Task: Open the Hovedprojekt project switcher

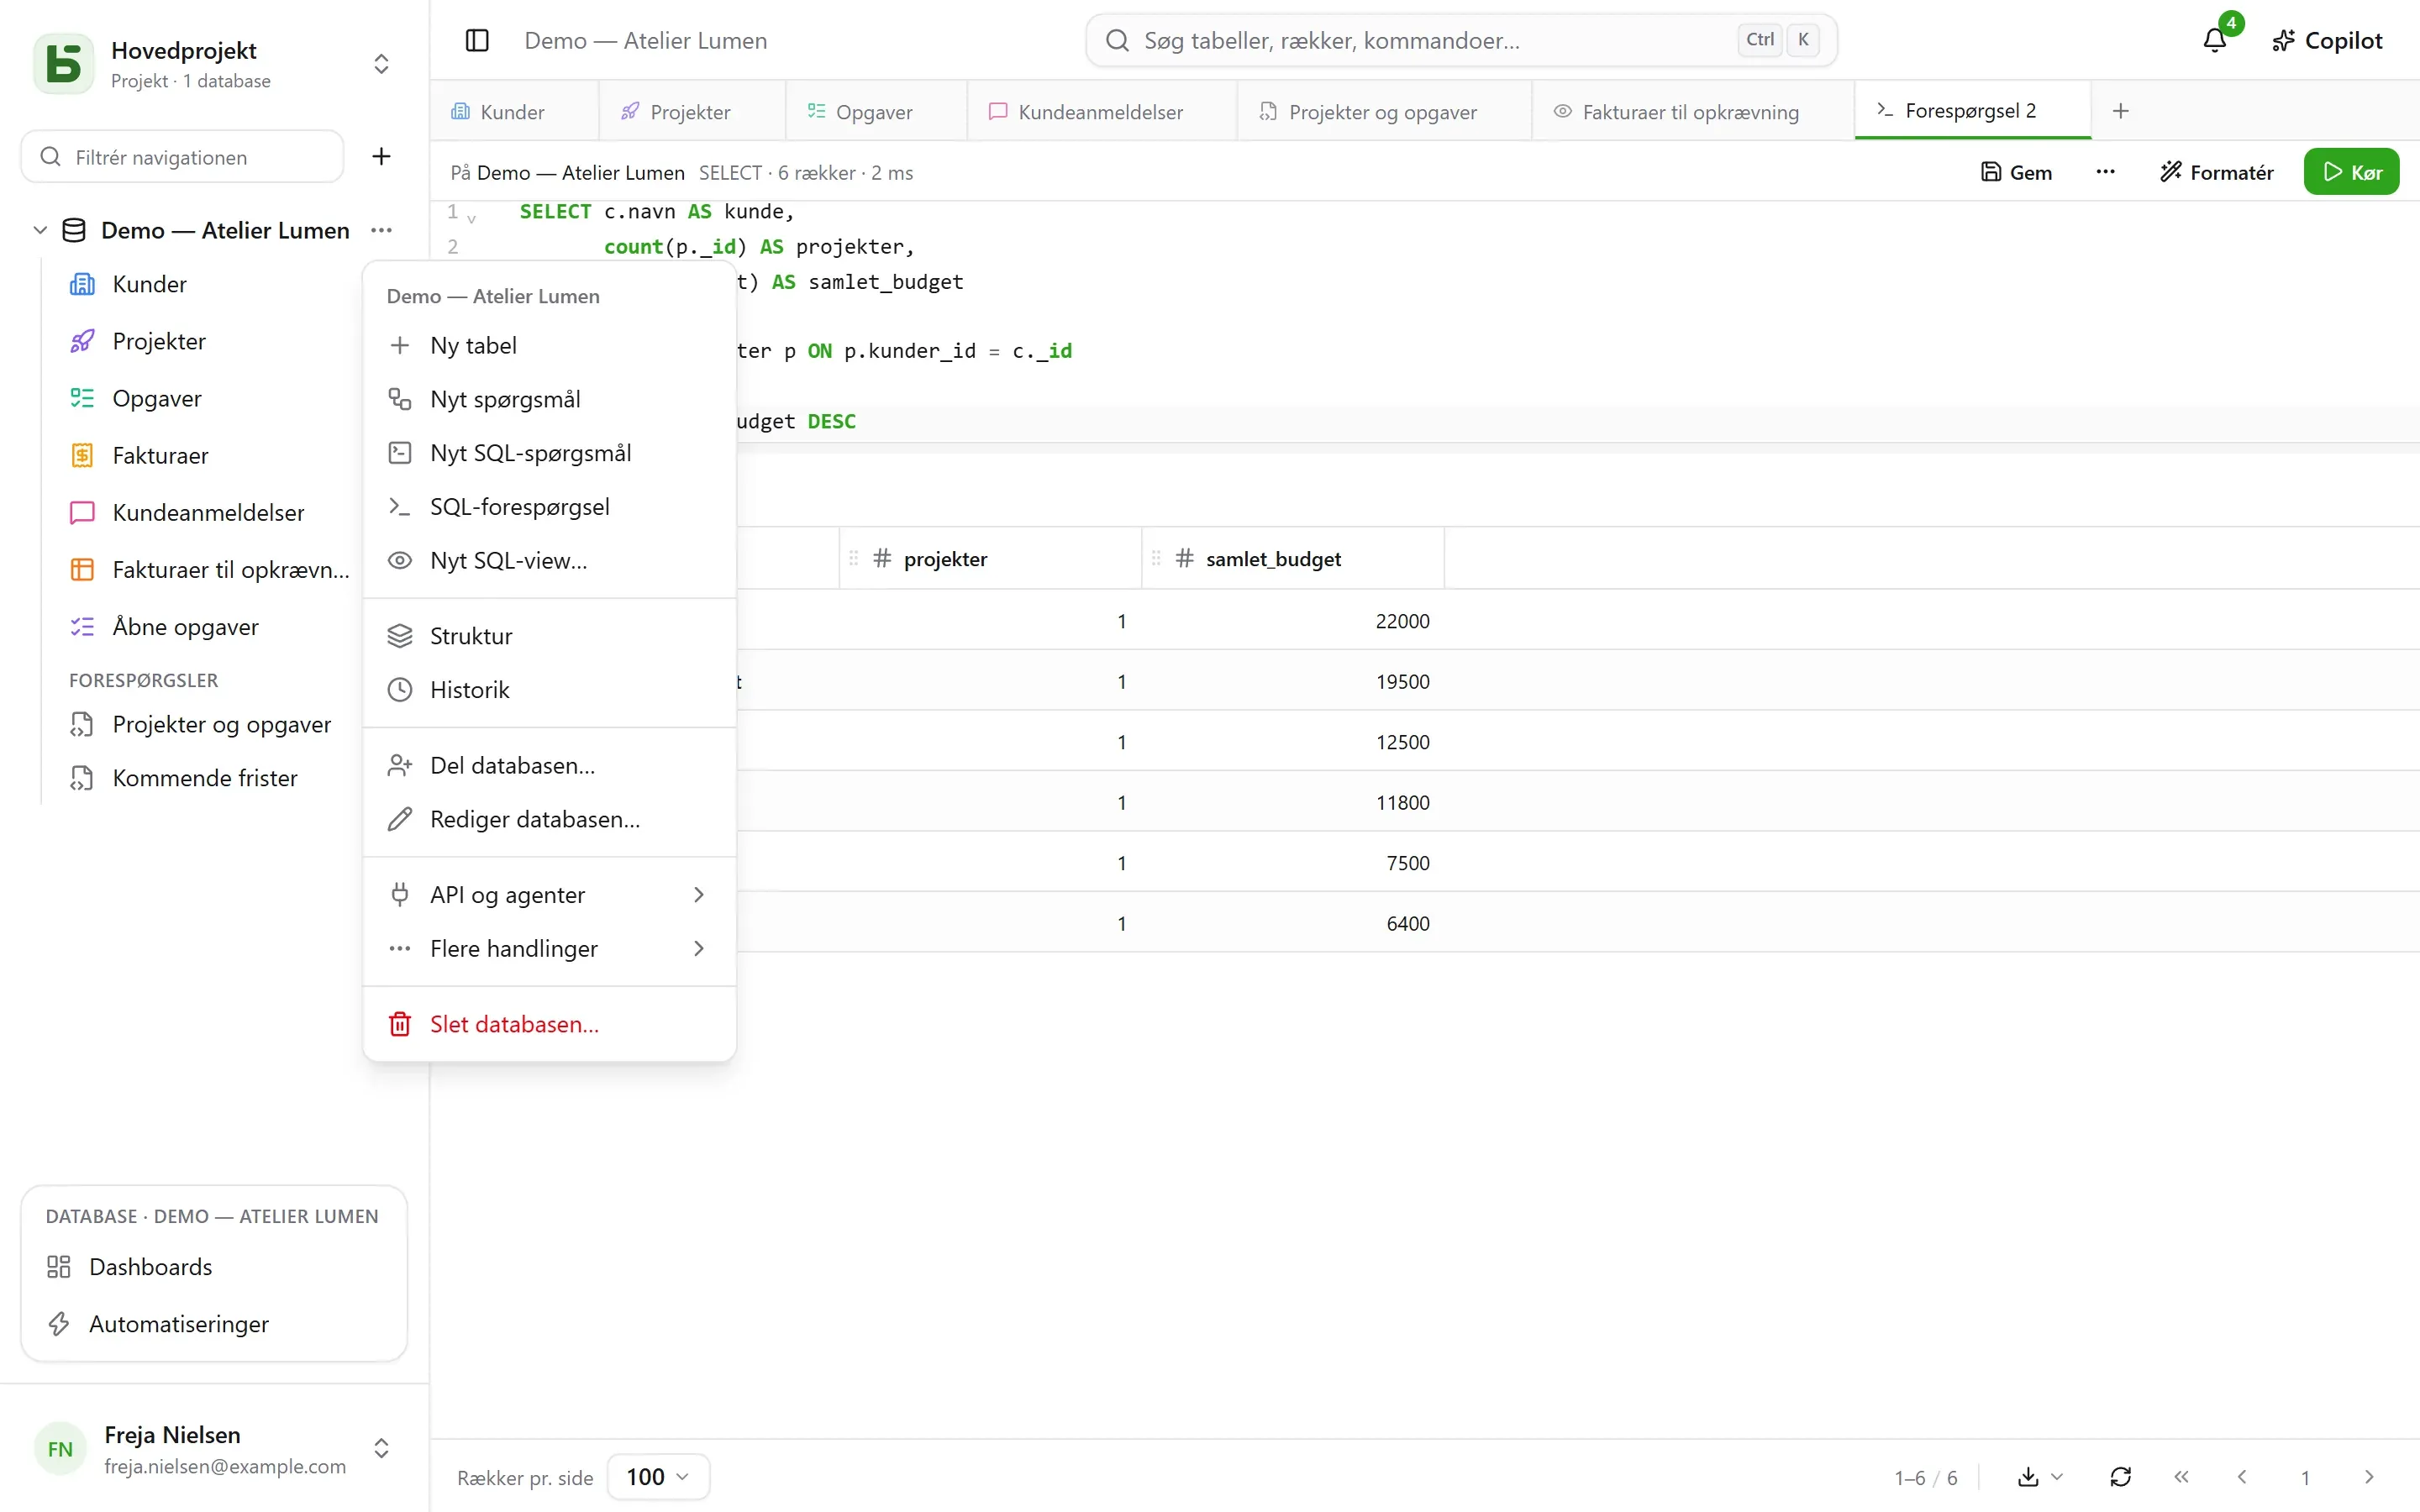Action: 381,64
